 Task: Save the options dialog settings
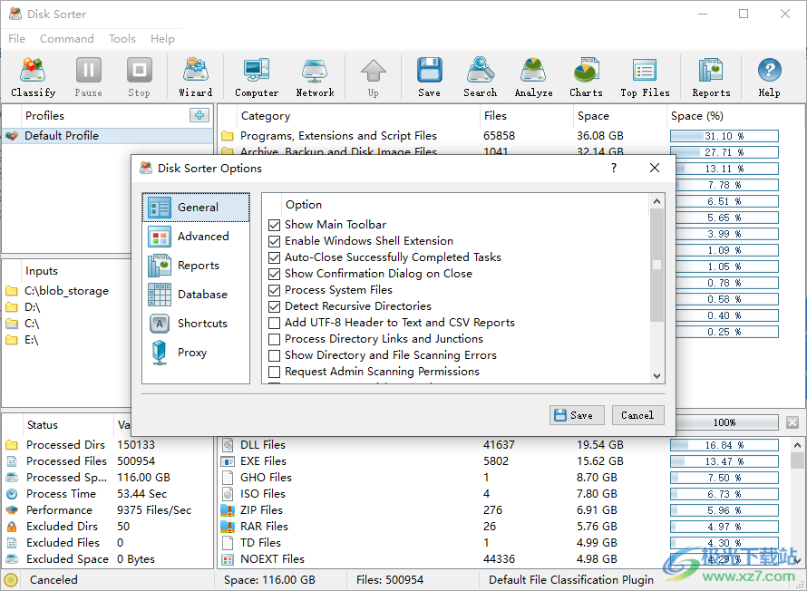577,415
